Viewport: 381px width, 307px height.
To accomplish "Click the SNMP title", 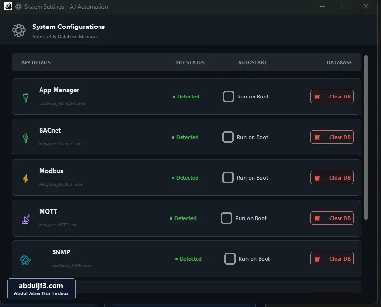I will (61, 252).
